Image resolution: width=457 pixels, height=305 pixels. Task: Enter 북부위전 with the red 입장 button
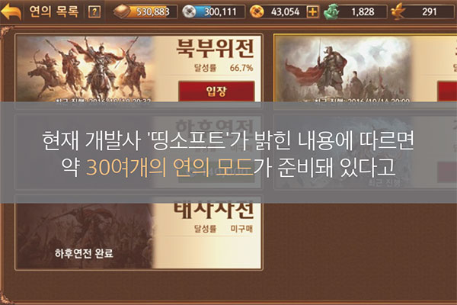click(x=216, y=91)
